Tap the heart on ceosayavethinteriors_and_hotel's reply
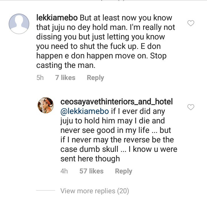 (191, 107)
